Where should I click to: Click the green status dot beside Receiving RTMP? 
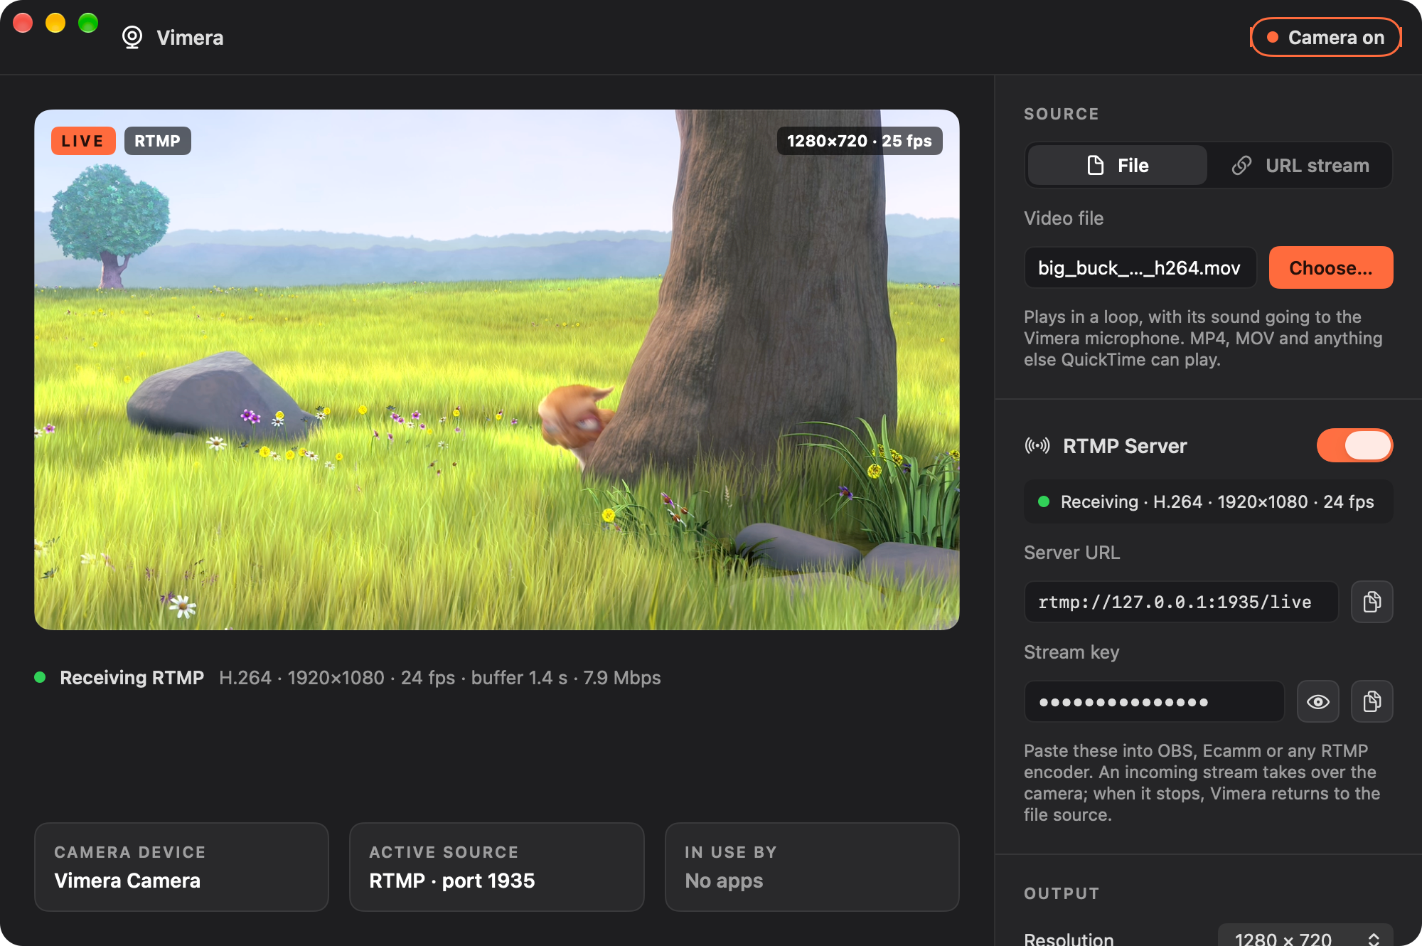point(41,677)
